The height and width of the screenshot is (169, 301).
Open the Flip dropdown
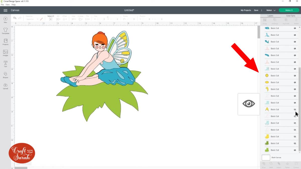pos(88,19)
